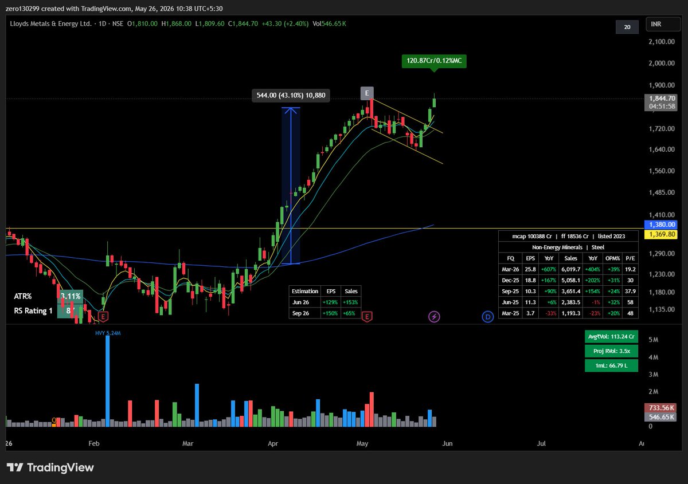Image resolution: width=688 pixels, height=484 pixels.
Task: Click the 37.9 P/E cell
Action: point(631,291)
